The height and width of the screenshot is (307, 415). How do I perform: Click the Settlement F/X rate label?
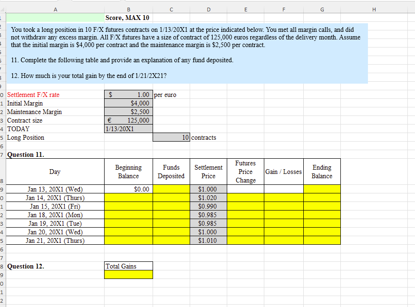click(x=33, y=95)
